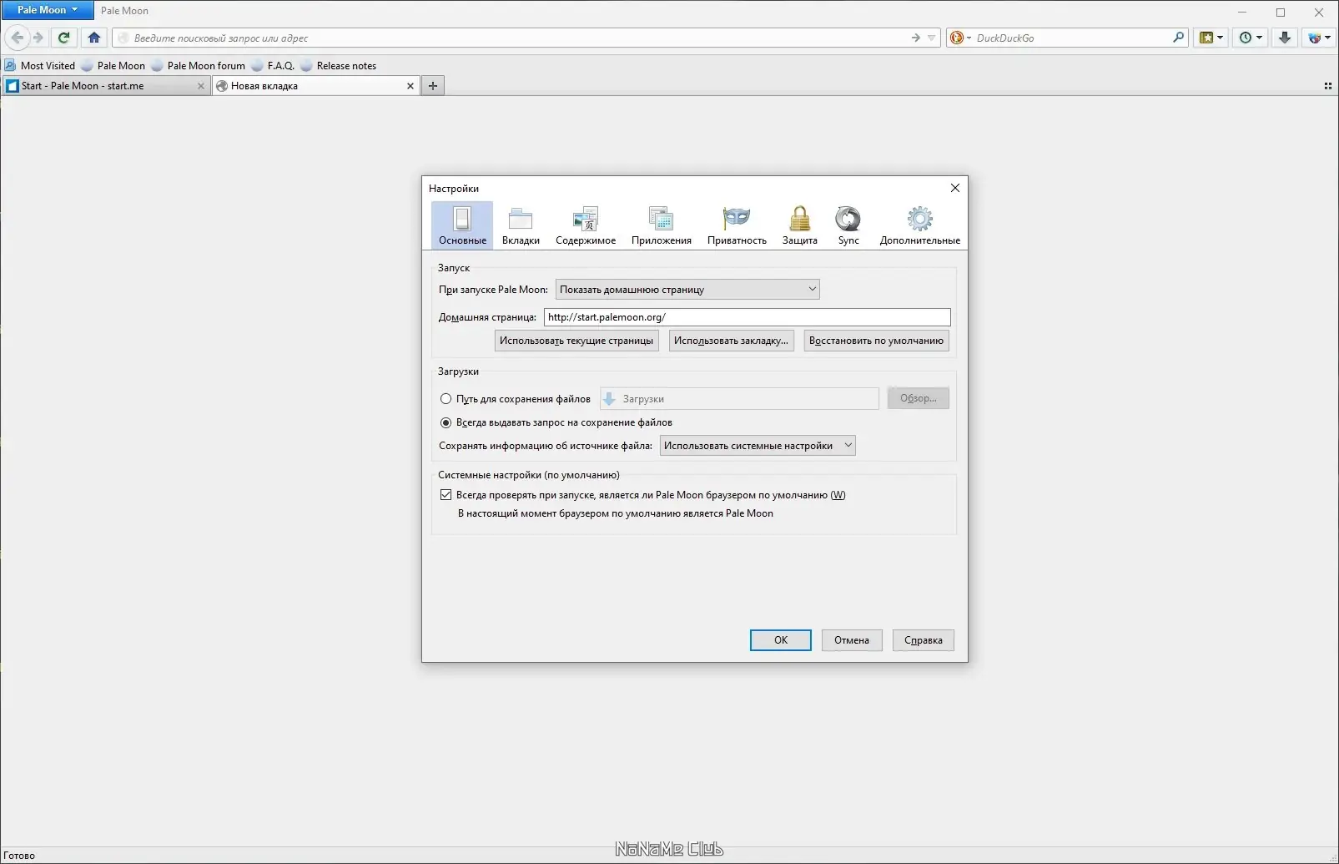1339x864 pixels.
Task: Open a new tab with plus button
Action: [433, 86]
